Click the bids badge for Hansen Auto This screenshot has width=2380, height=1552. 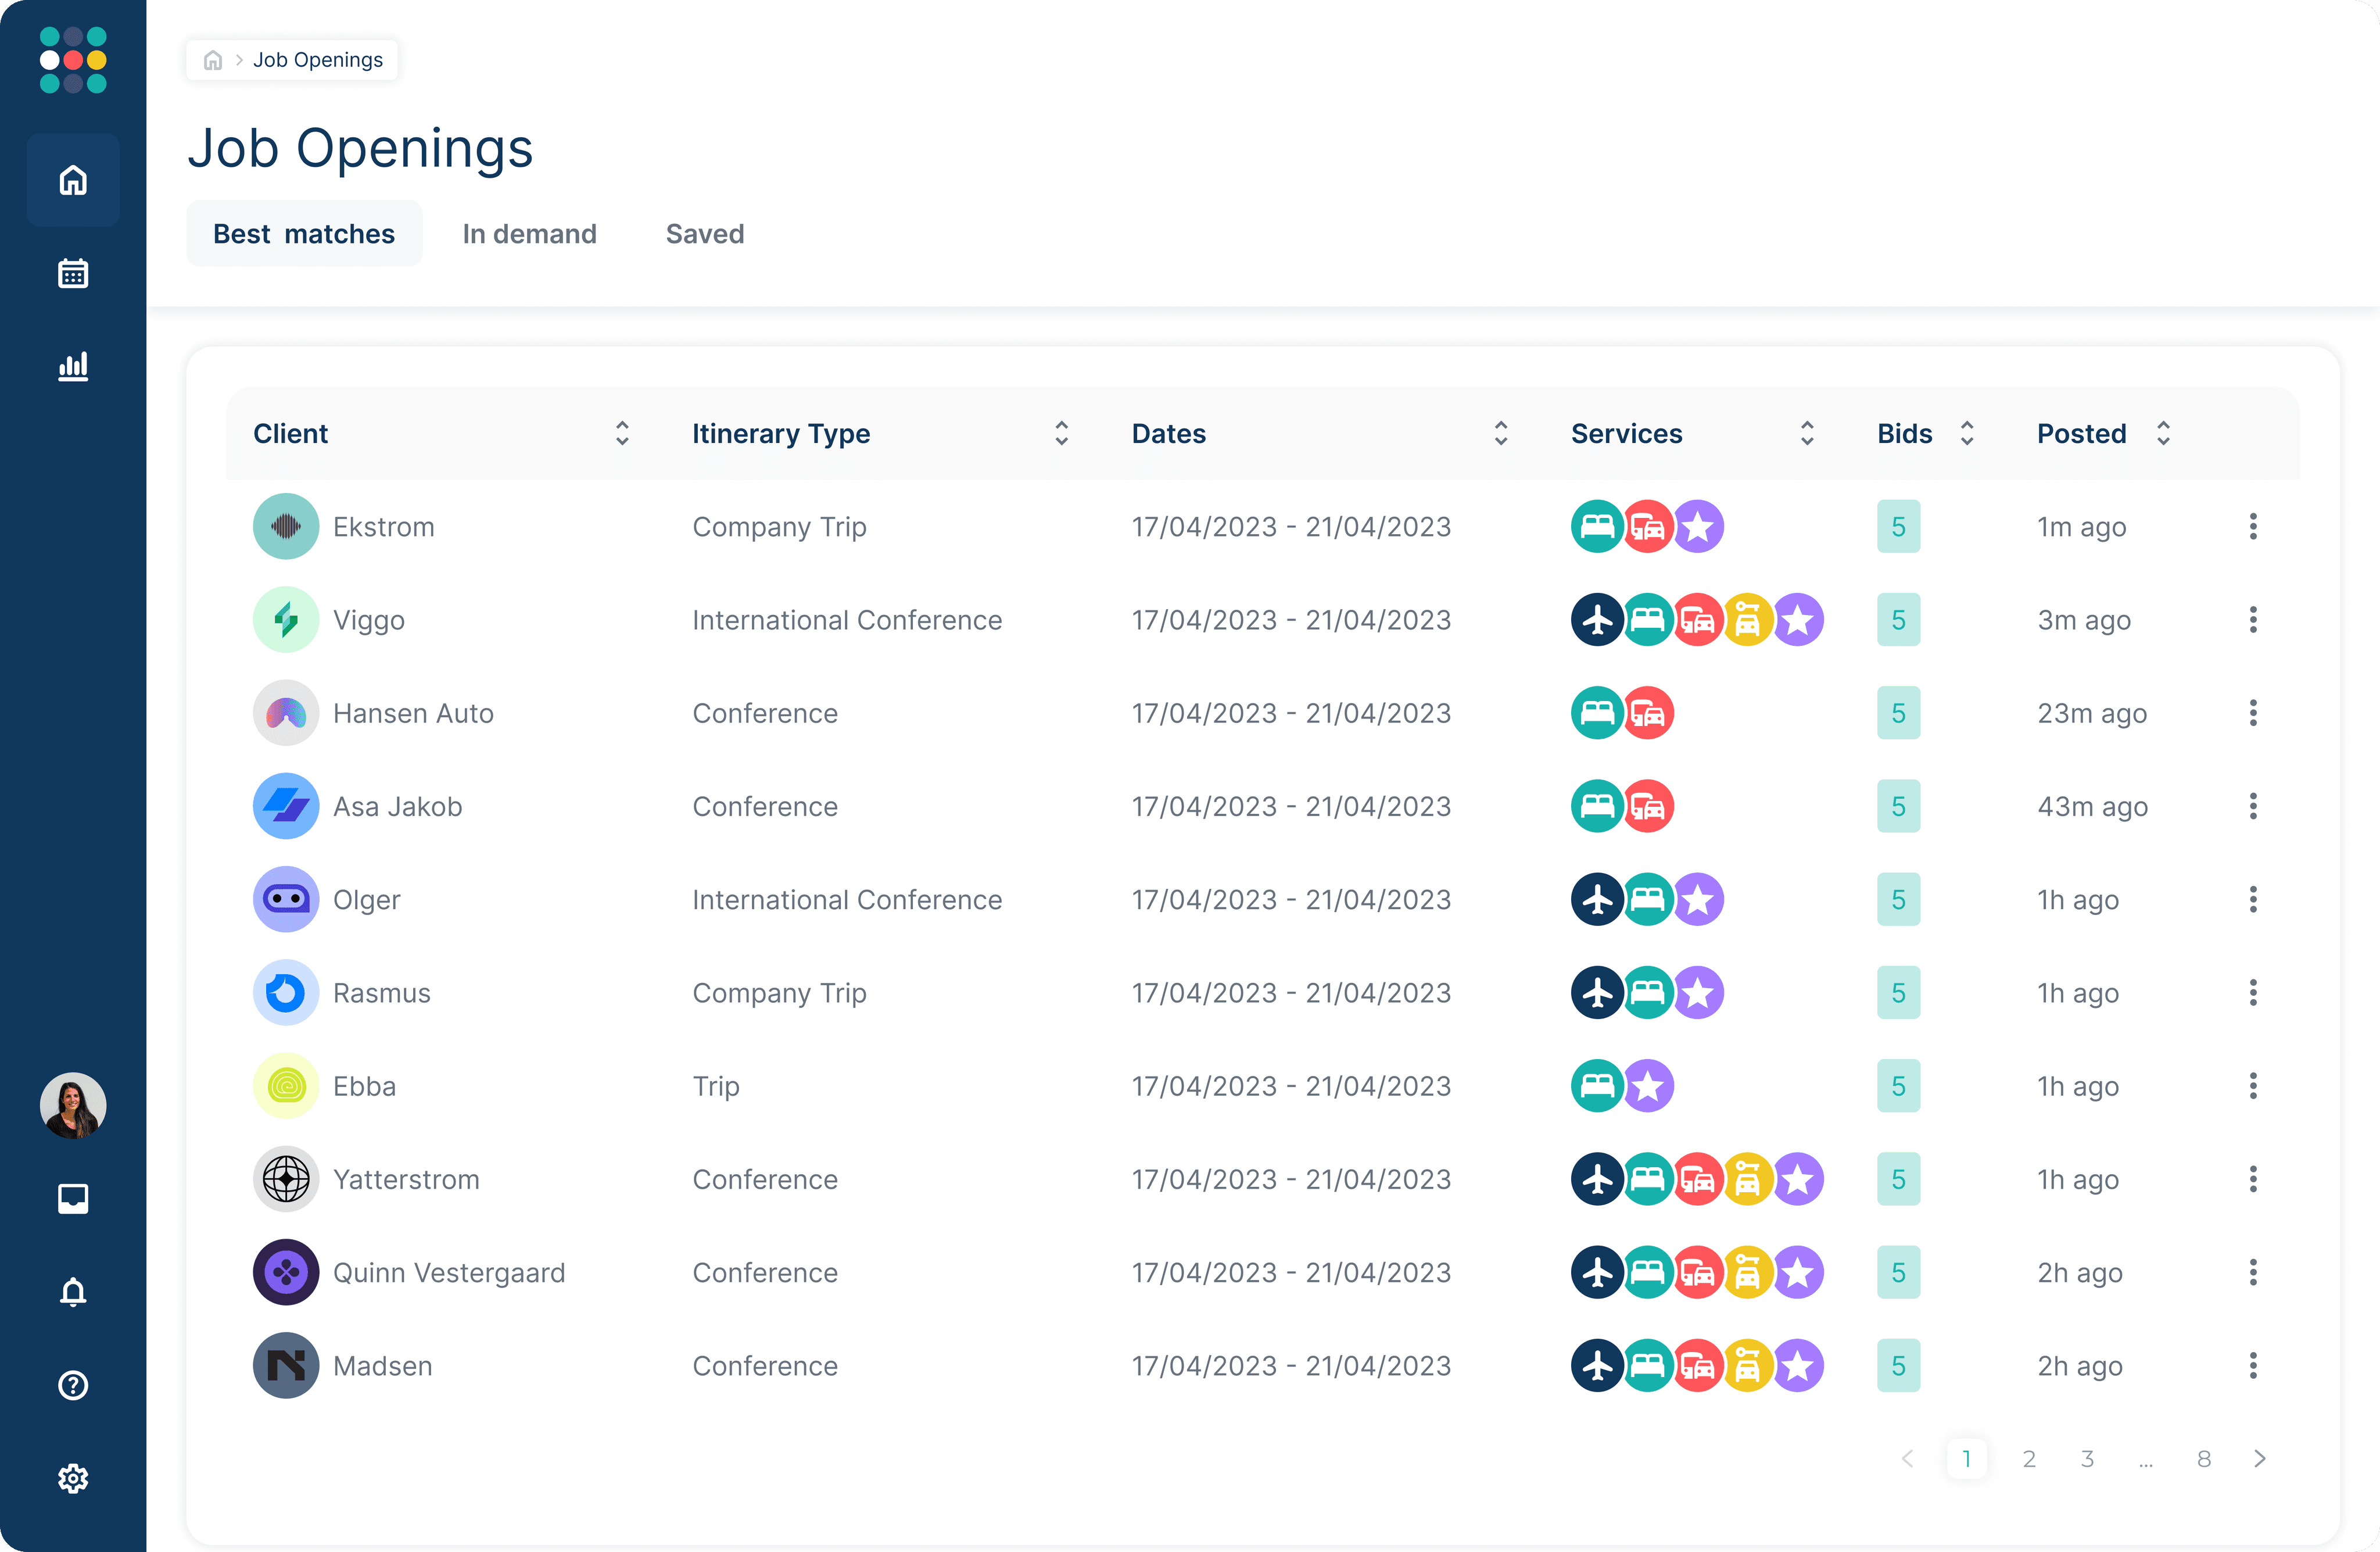point(1897,713)
